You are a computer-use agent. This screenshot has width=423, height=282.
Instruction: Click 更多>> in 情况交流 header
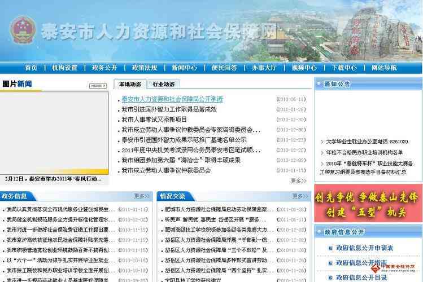coord(300,196)
